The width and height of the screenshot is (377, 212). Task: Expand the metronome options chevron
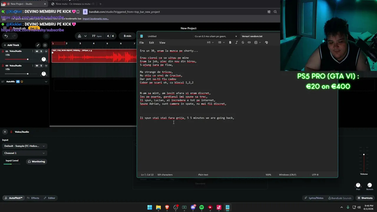(x=85, y=36)
